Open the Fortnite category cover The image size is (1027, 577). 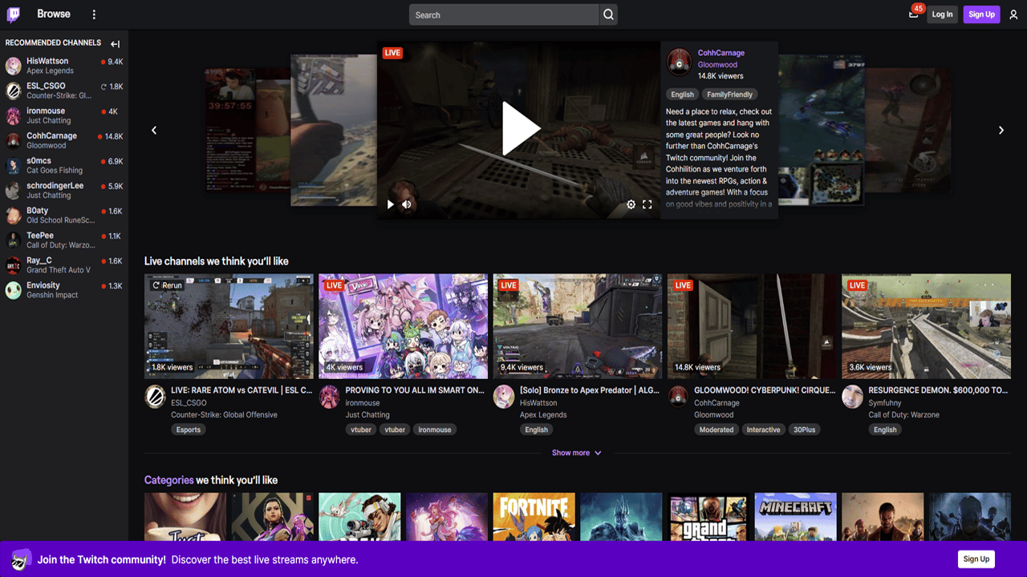[x=534, y=517]
